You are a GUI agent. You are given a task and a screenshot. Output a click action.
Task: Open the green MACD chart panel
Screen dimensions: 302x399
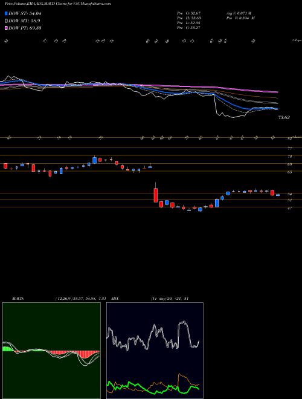(x=51, y=351)
